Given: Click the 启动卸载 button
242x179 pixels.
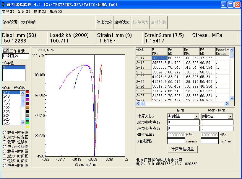Looking at the screenshot, I should coord(158,22).
